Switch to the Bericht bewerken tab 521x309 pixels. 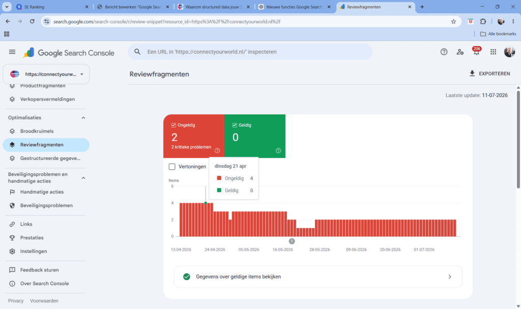[x=133, y=7]
